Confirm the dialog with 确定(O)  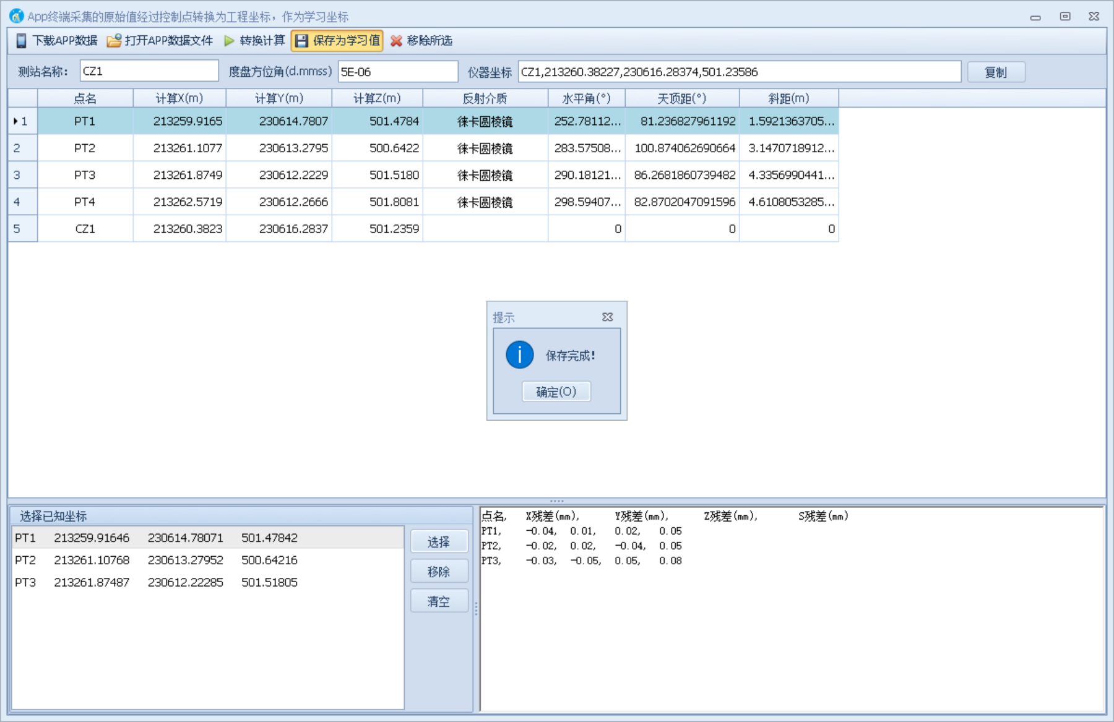click(556, 392)
